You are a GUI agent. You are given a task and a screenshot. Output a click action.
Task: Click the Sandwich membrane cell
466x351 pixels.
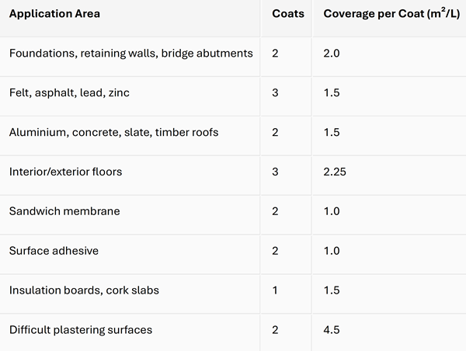(x=64, y=211)
